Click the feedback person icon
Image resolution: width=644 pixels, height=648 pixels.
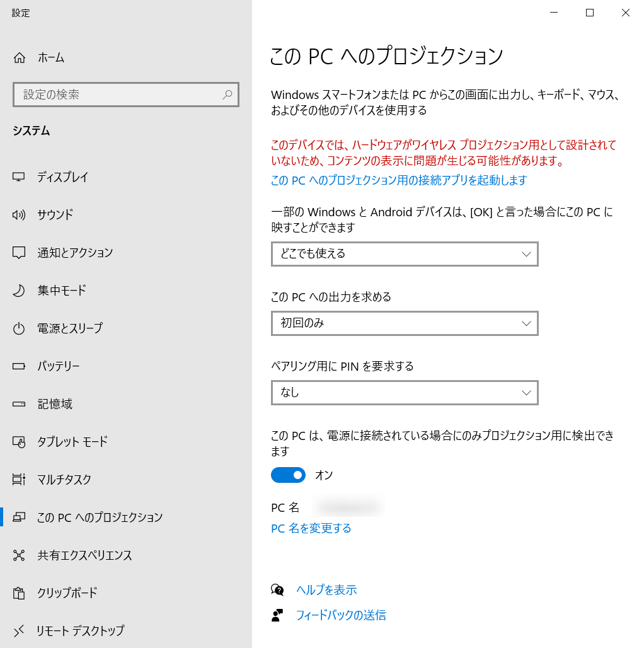click(277, 615)
